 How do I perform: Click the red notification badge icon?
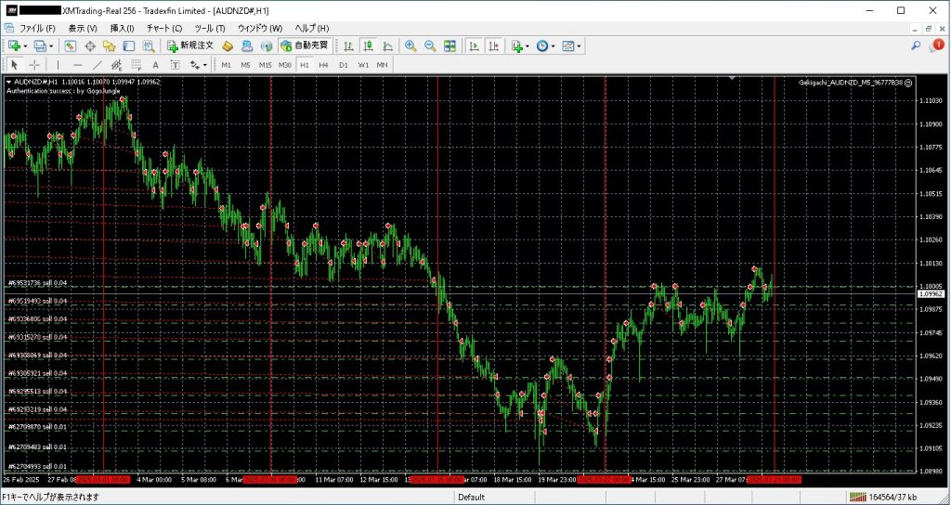[938, 45]
